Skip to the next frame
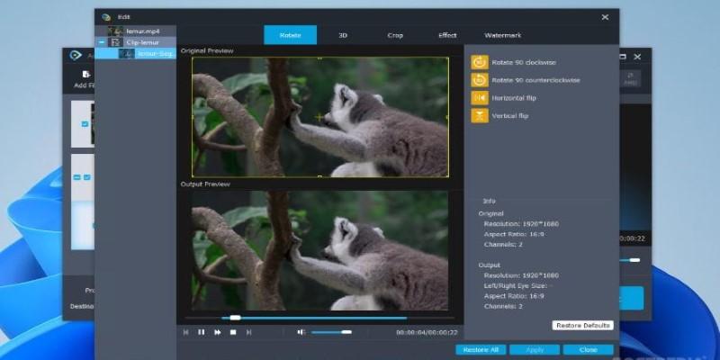Image resolution: width=720 pixels, height=360 pixels. point(249,332)
